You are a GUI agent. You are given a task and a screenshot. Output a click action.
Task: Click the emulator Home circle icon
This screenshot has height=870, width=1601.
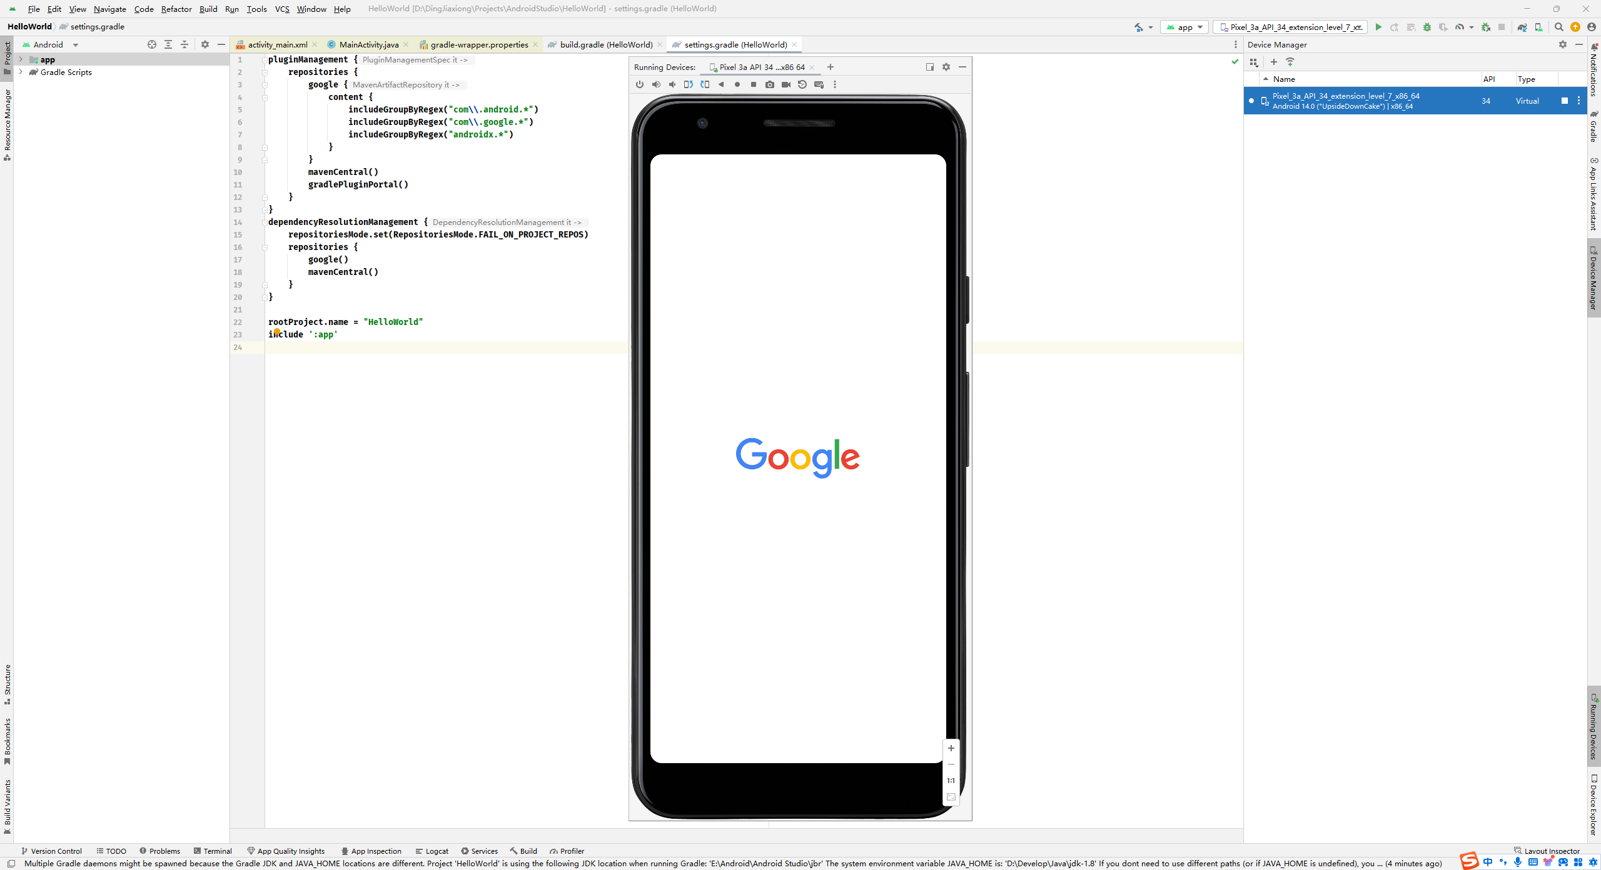pos(737,84)
